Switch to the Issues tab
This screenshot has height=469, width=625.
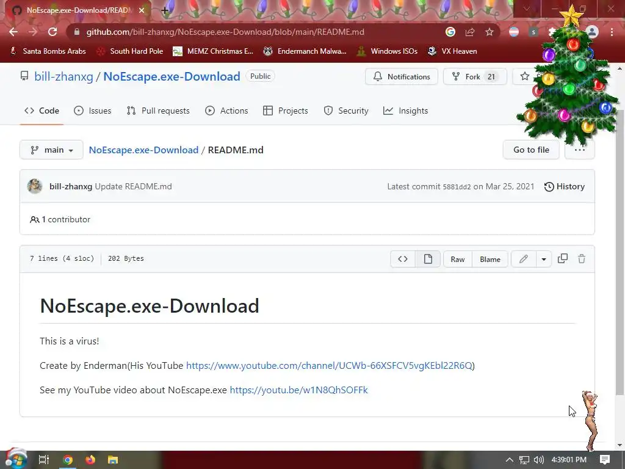click(x=93, y=111)
